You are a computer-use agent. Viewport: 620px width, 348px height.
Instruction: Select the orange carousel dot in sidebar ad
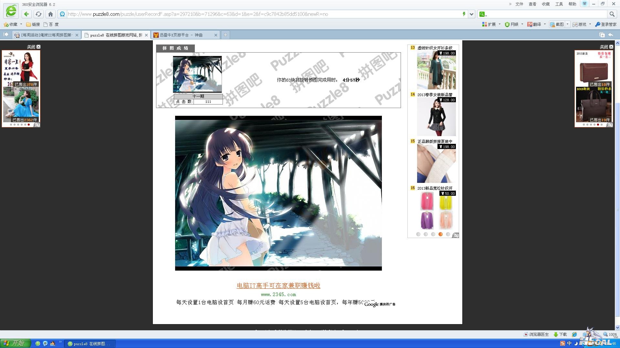pyautogui.click(x=440, y=234)
